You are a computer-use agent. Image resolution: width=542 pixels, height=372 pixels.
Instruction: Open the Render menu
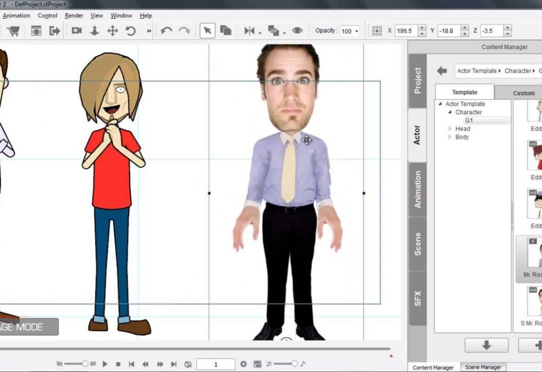[74, 15]
